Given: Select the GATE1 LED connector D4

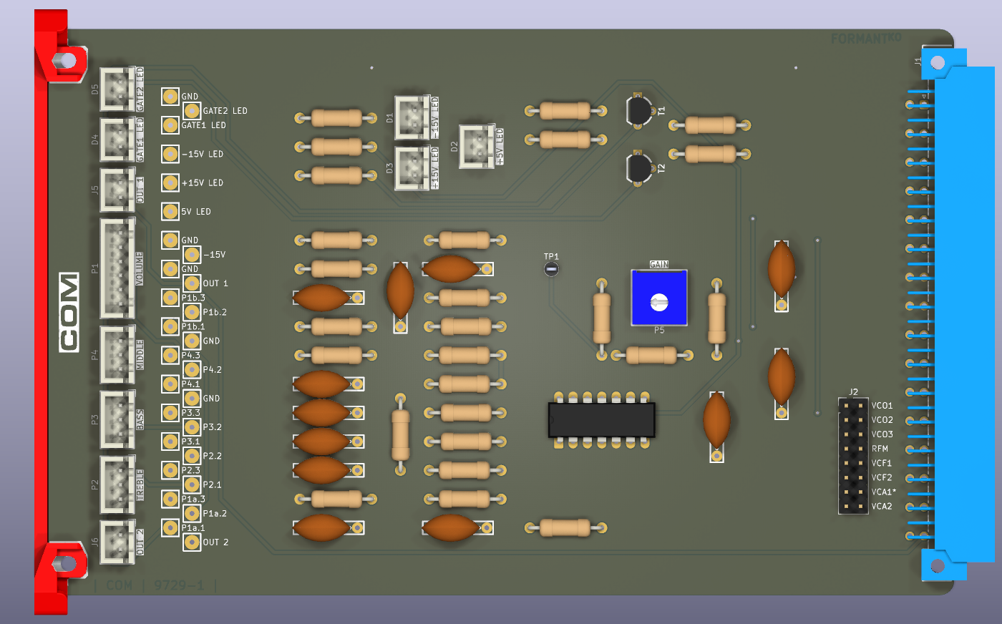Looking at the screenshot, I should pos(117,140).
